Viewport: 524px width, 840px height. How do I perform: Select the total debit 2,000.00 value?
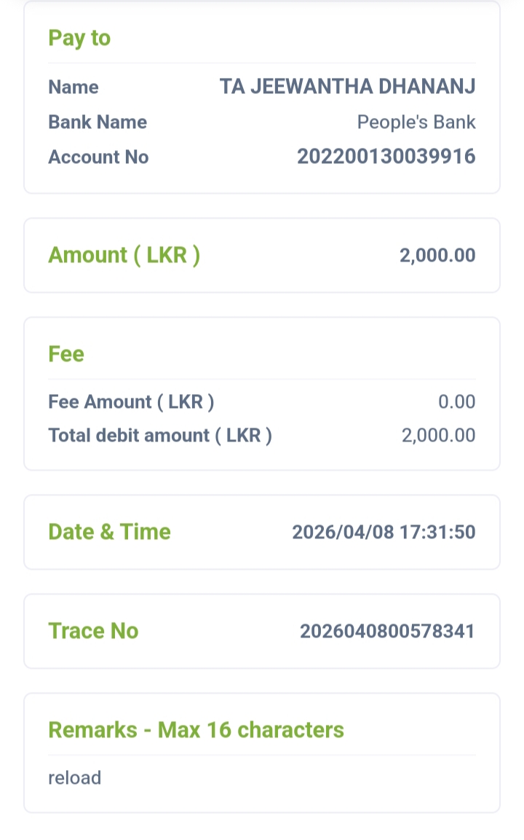click(438, 436)
